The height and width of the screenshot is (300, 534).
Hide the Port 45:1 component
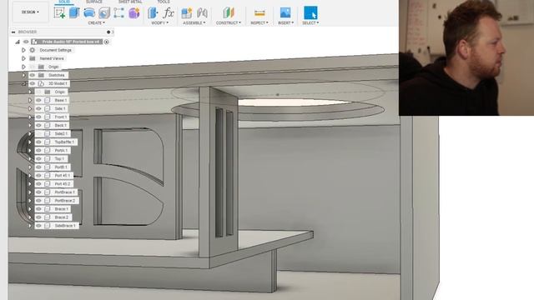pos(38,176)
